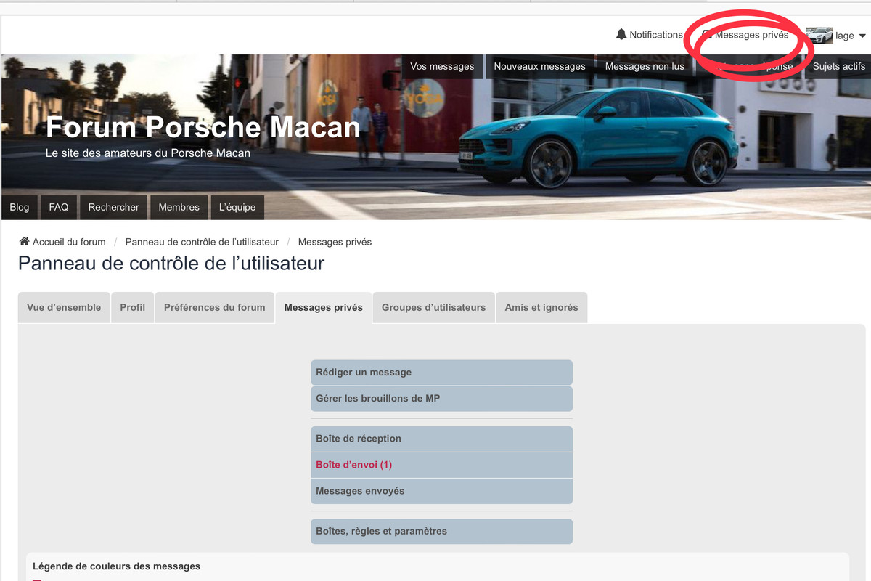Open Messages non lus
Screen dimensions: 871x581
645,66
